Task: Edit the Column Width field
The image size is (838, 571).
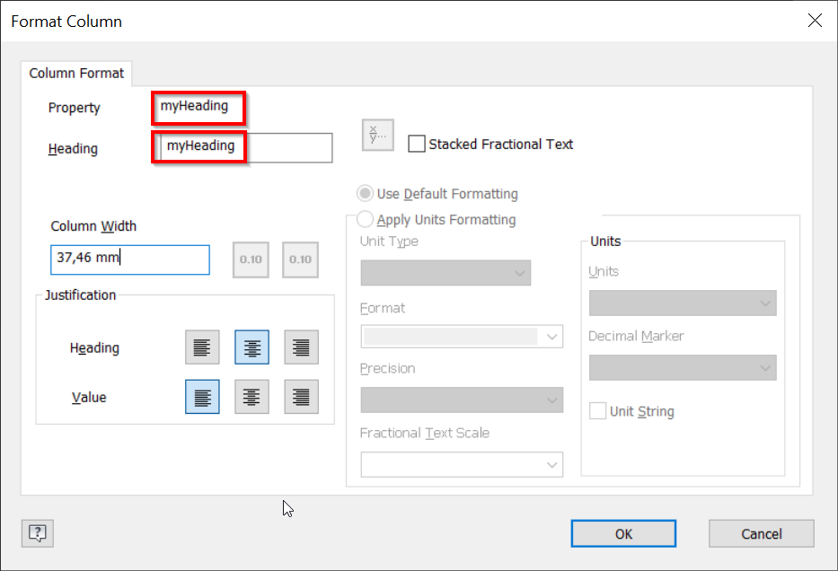Action: click(x=129, y=259)
